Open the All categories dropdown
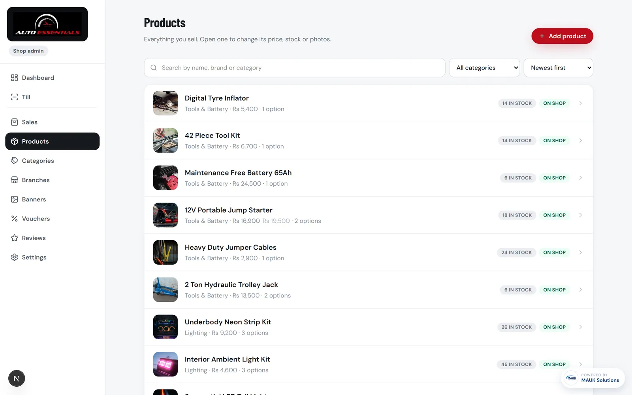The image size is (632, 395). (x=484, y=68)
